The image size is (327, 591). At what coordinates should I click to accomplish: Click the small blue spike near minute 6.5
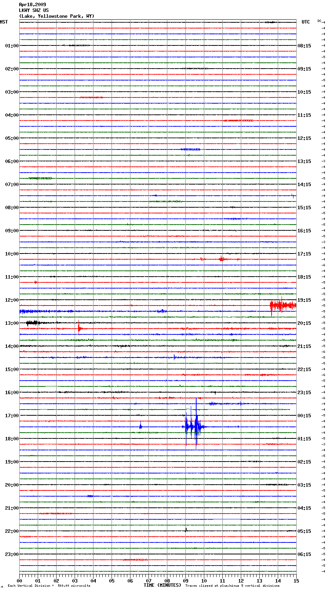click(140, 426)
